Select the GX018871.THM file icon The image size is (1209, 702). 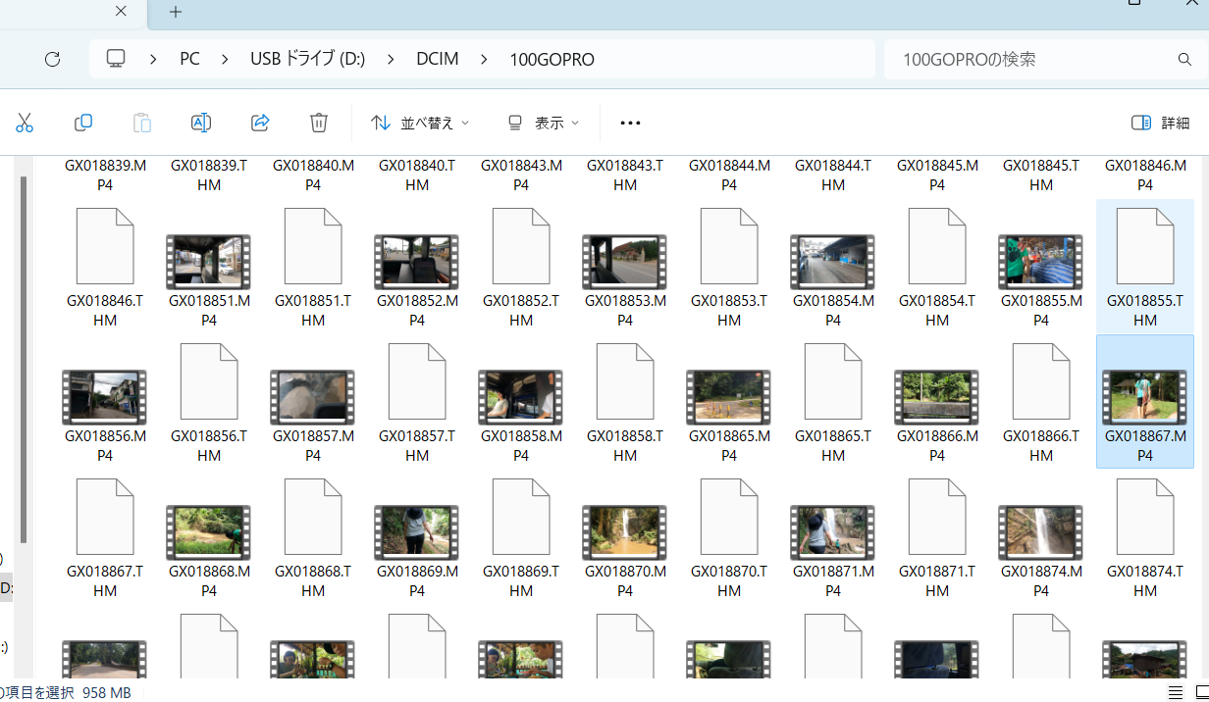click(937, 517)
